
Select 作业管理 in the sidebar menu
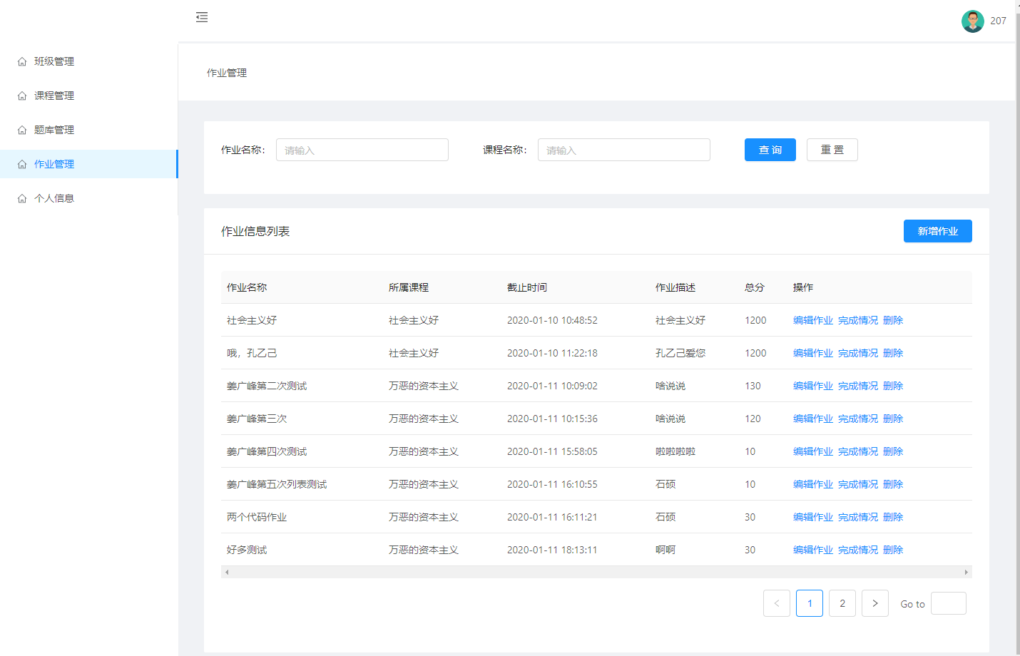point(54,164)
